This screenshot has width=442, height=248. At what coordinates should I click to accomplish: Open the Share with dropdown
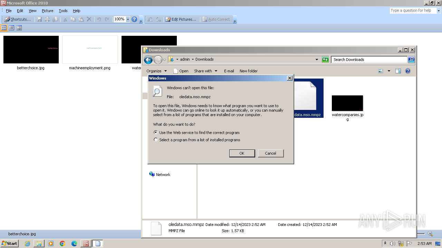tap(205, 71)
